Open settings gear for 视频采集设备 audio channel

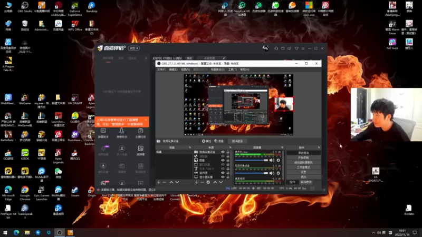tap(279, 173)
